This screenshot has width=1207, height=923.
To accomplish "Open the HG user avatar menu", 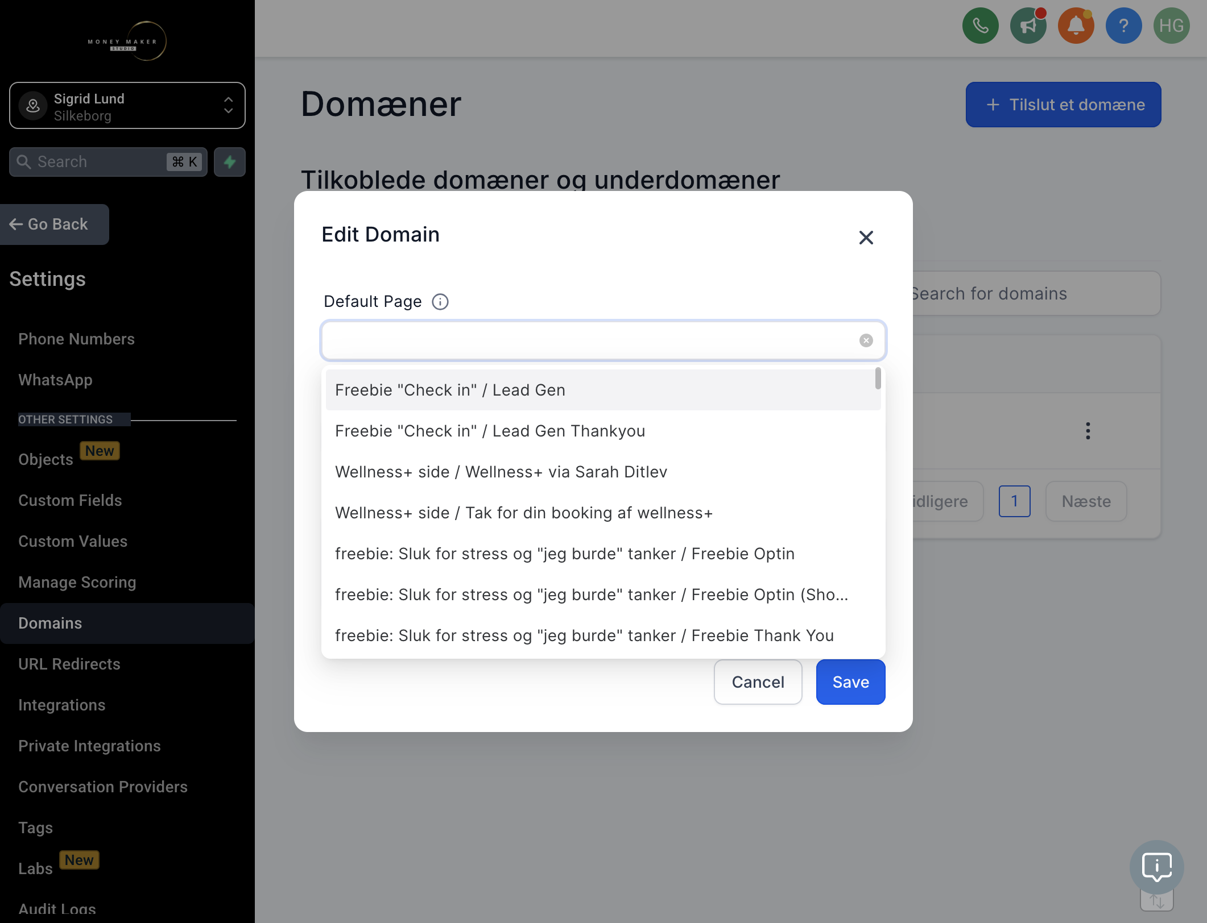I will [x=1171, y=26].
